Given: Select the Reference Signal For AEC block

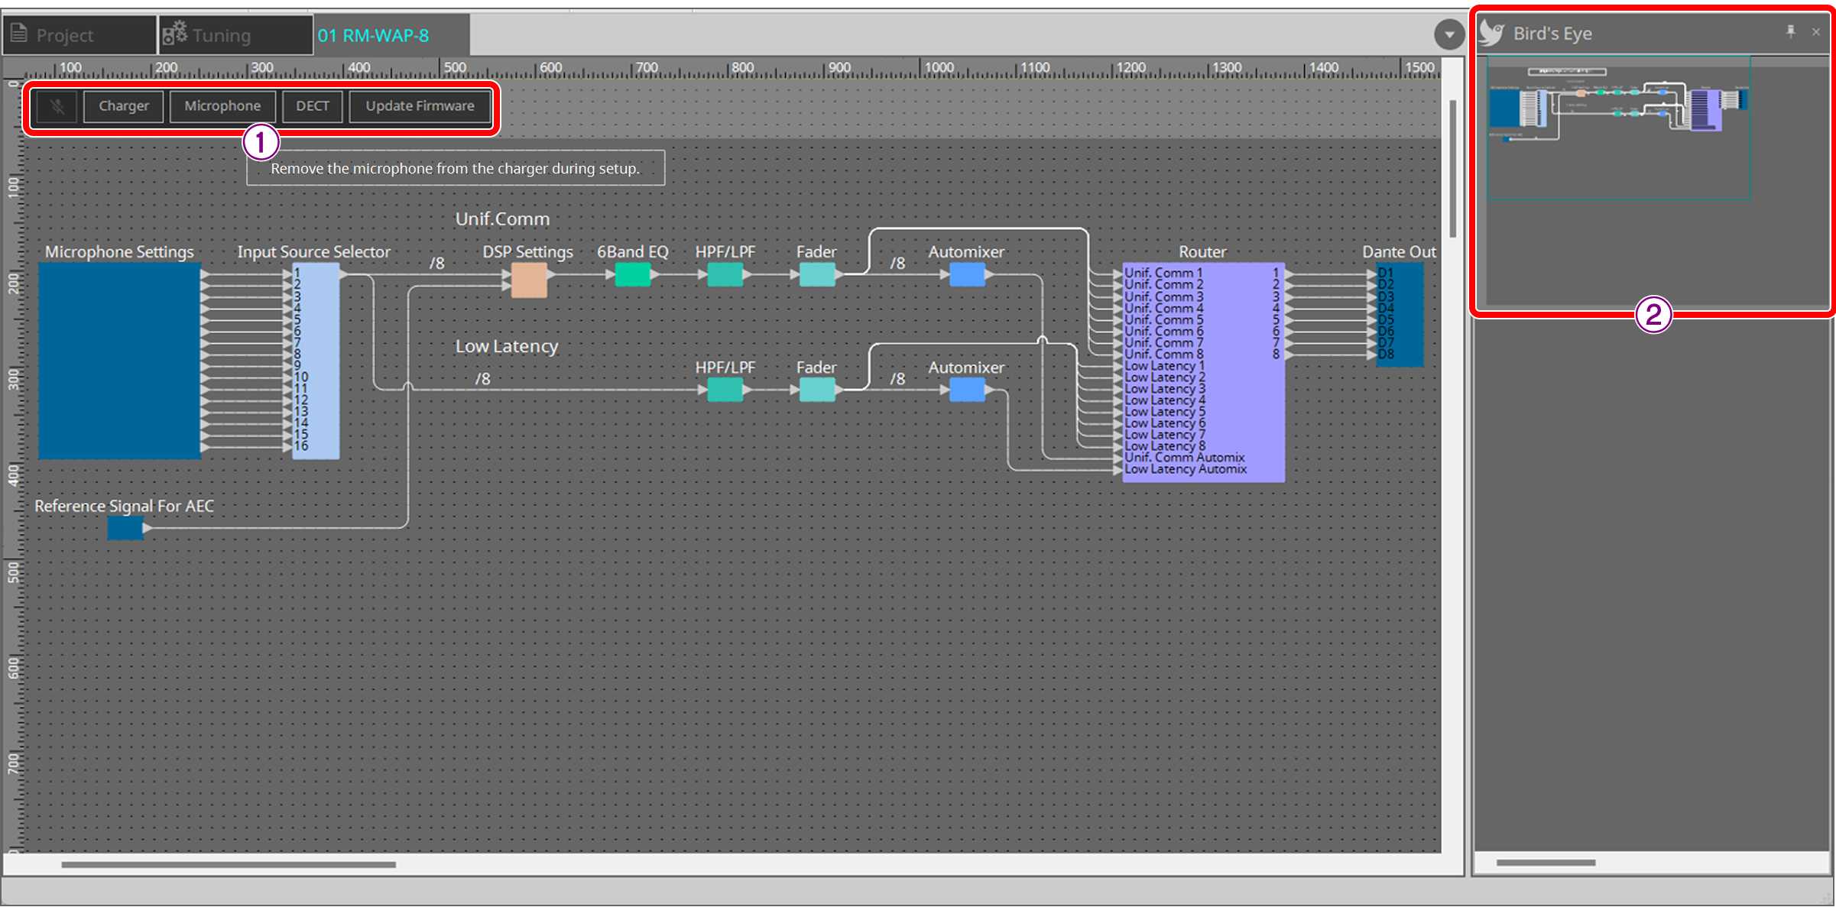Looking at the screenshot, I should pyautogui.click(x=125, y=526).
